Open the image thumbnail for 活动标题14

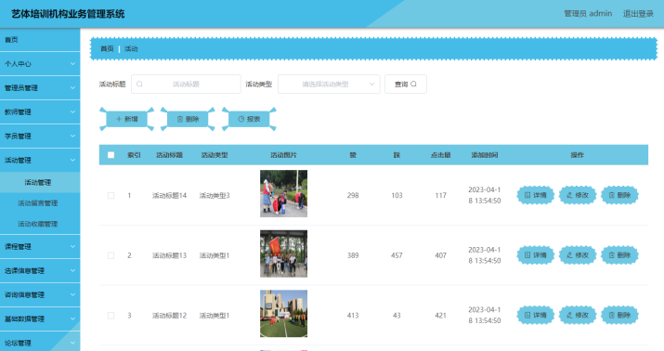click(284, 193)
